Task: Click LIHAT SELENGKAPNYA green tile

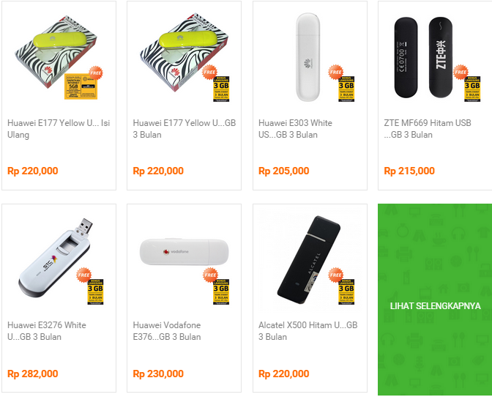Action: (x=435, y=300)
